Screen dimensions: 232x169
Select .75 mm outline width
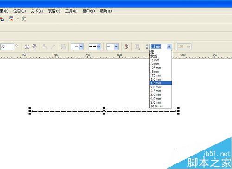pyautogui.click(x=161, y=75)
